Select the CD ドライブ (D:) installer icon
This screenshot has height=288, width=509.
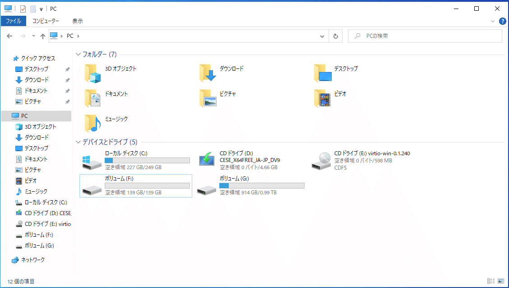[x=207, y=159]
